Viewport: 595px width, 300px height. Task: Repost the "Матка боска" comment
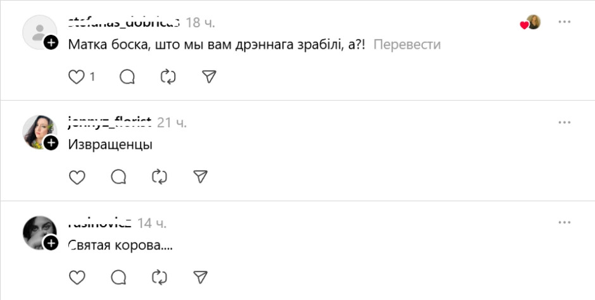coord(168,77)
